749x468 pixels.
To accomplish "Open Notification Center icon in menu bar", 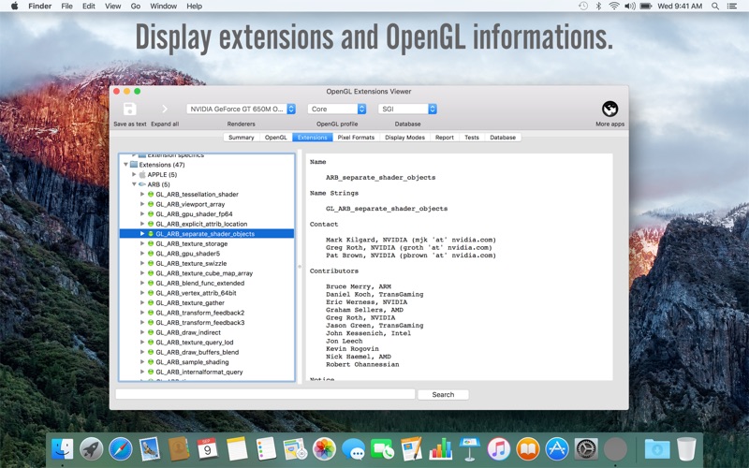I will tap(732, 7).
